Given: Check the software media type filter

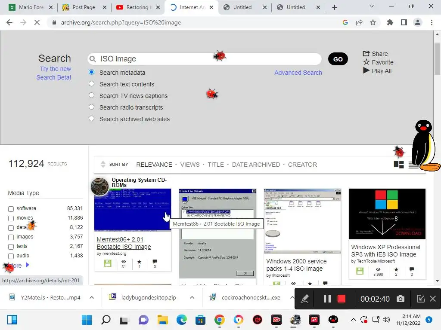Looking at the screenshot, I should (x=11, y=209).
